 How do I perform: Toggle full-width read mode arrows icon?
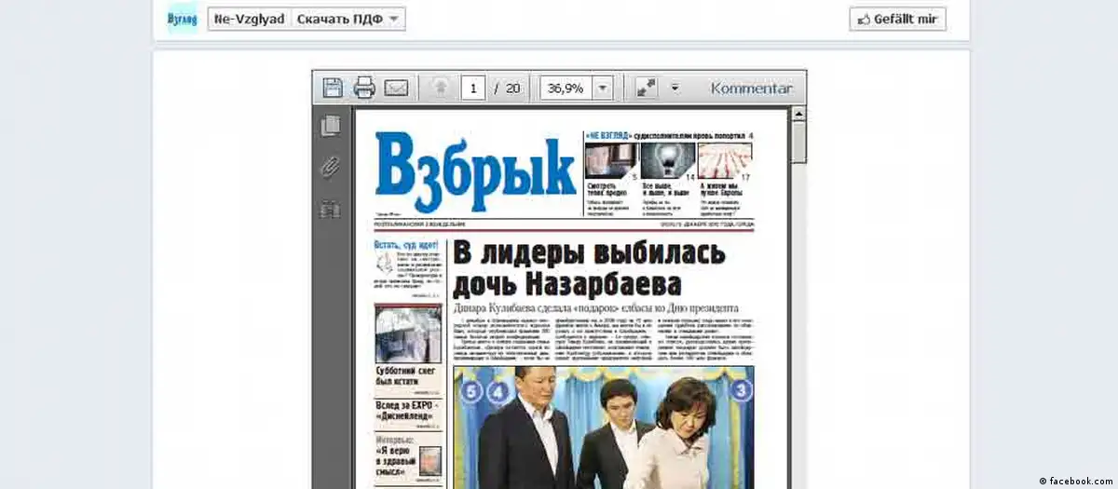[x=647, y=88]
